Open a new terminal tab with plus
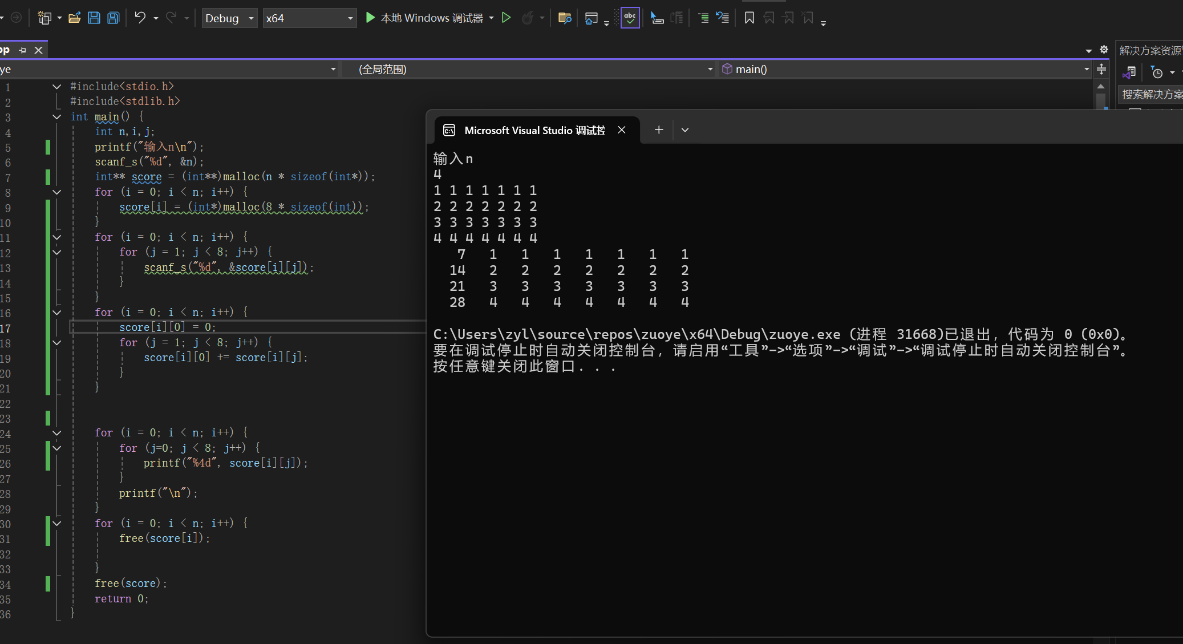Screen dimensions: 1183x644 coord(659,130)
